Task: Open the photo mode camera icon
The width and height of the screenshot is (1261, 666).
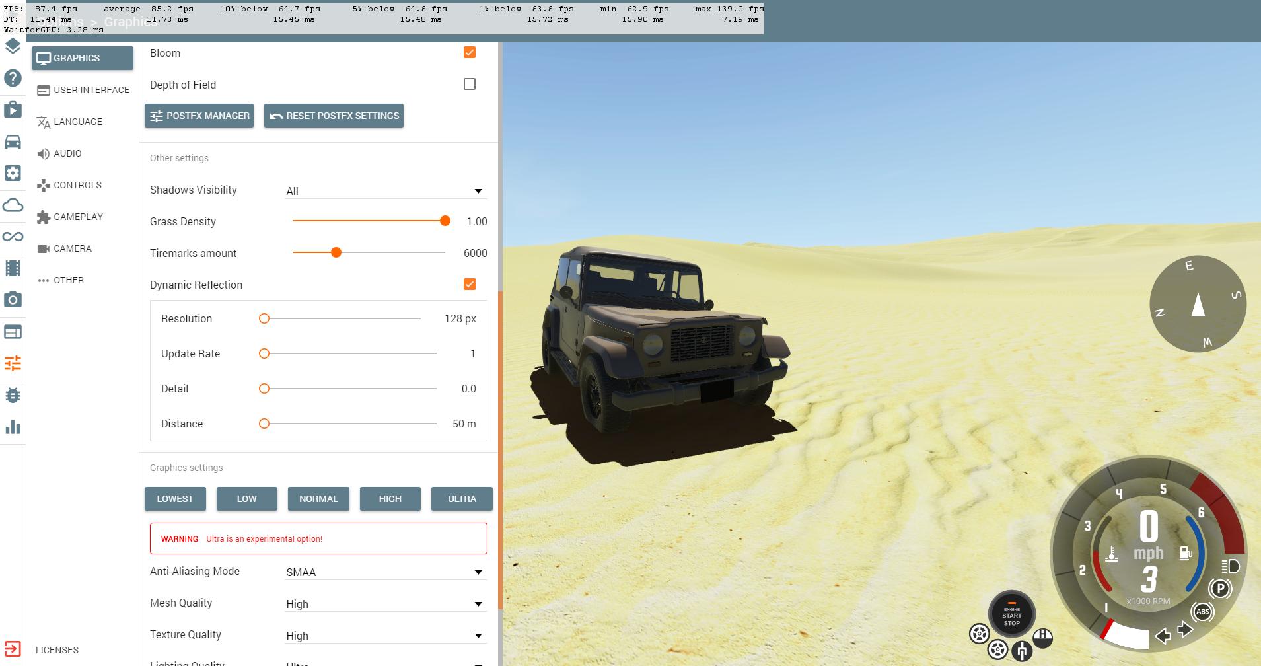Action: coord(13,300)
